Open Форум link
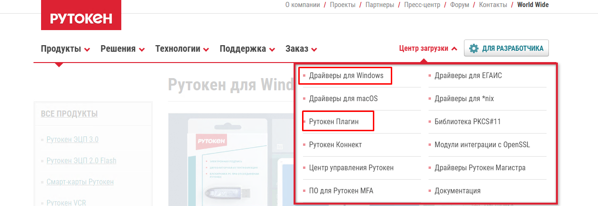The image size is (598, 206). coord(460,5)
